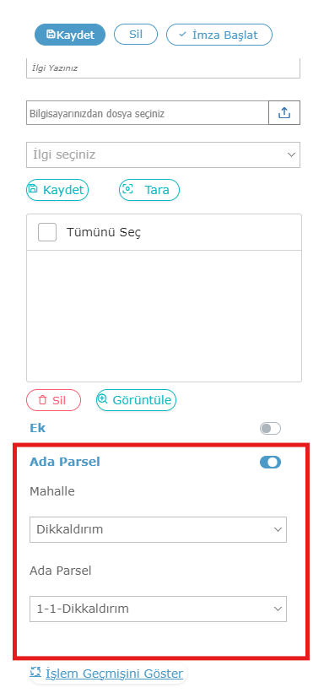Expand the Mahalle dropdown showing Dikkaldırım
The width and height of the screenshot is (324, 693).
[x=158, y=529]
